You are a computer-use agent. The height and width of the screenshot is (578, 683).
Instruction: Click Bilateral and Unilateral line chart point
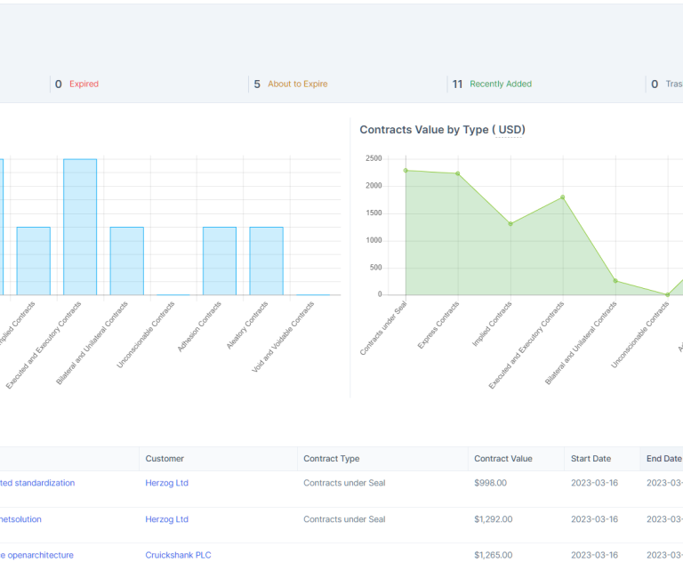coord(615,281)
